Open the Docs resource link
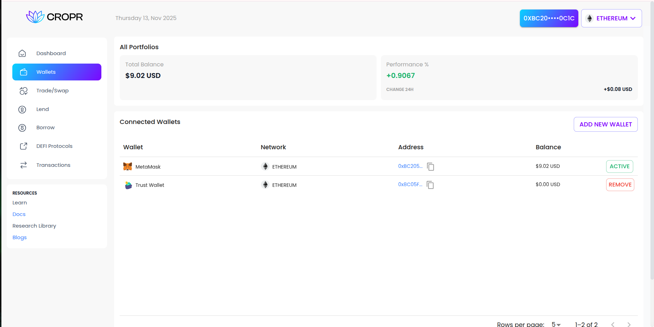The image size is (654, 327). click(19, 214)
